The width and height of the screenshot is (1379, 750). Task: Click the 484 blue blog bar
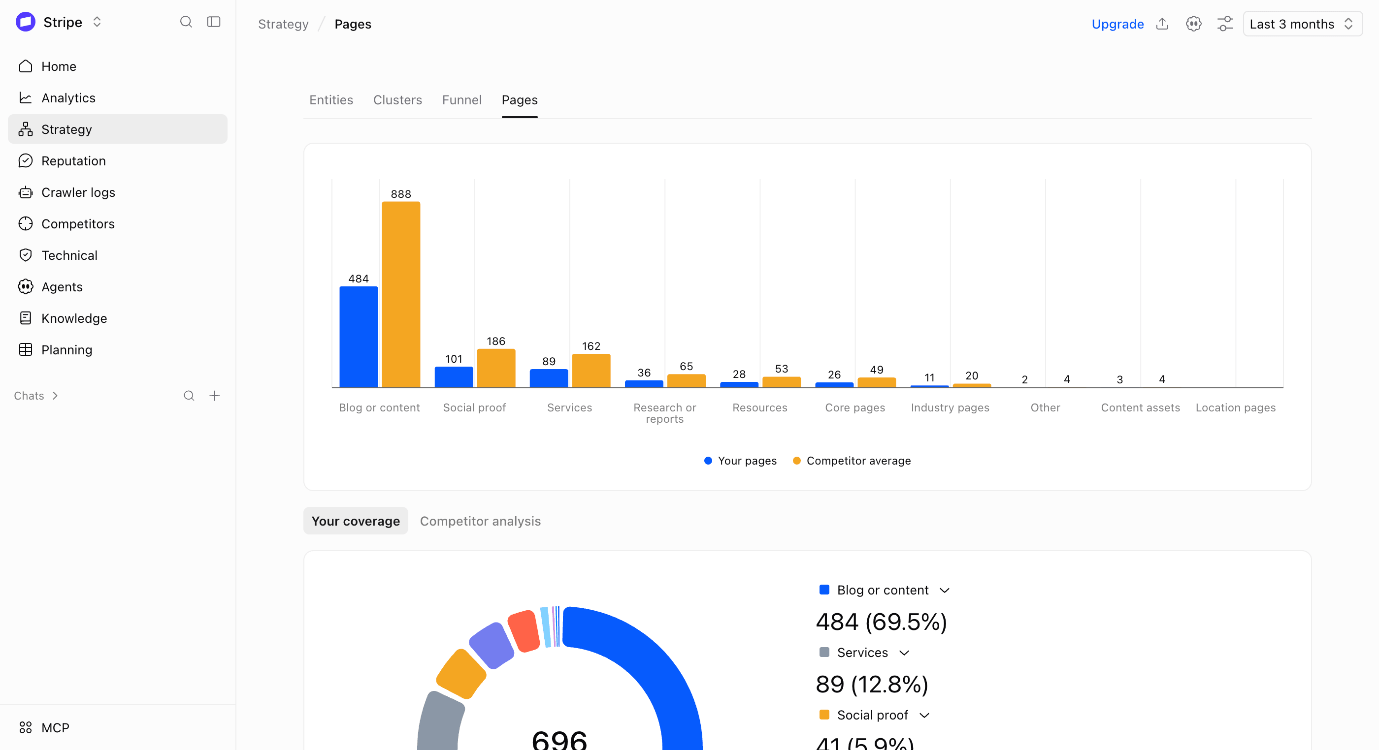point(359,337)
